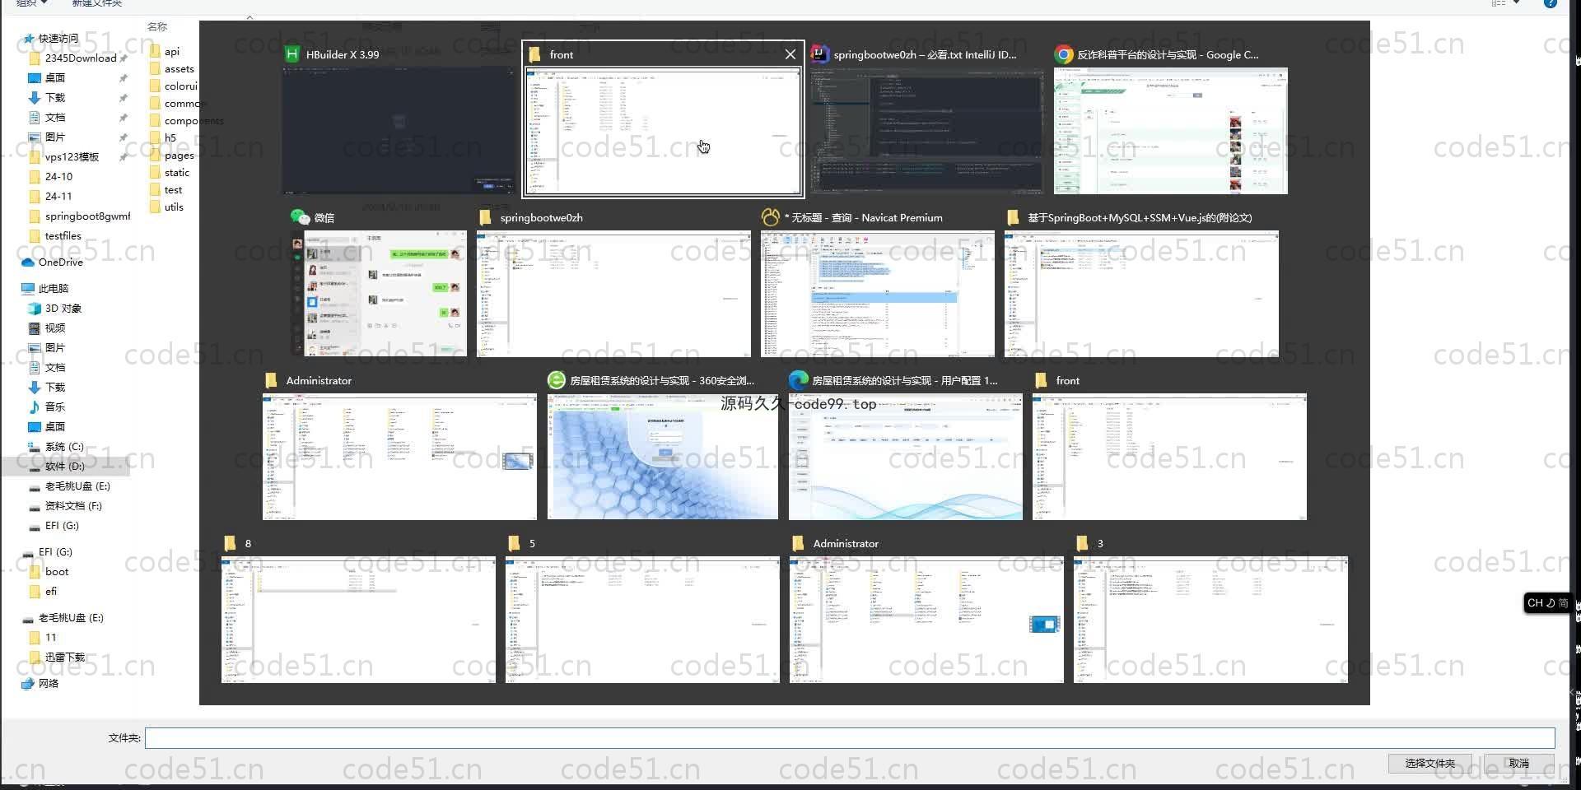Click the CH input method indicator
The image size is (1581, 790).
click(x=1535, y=603)
